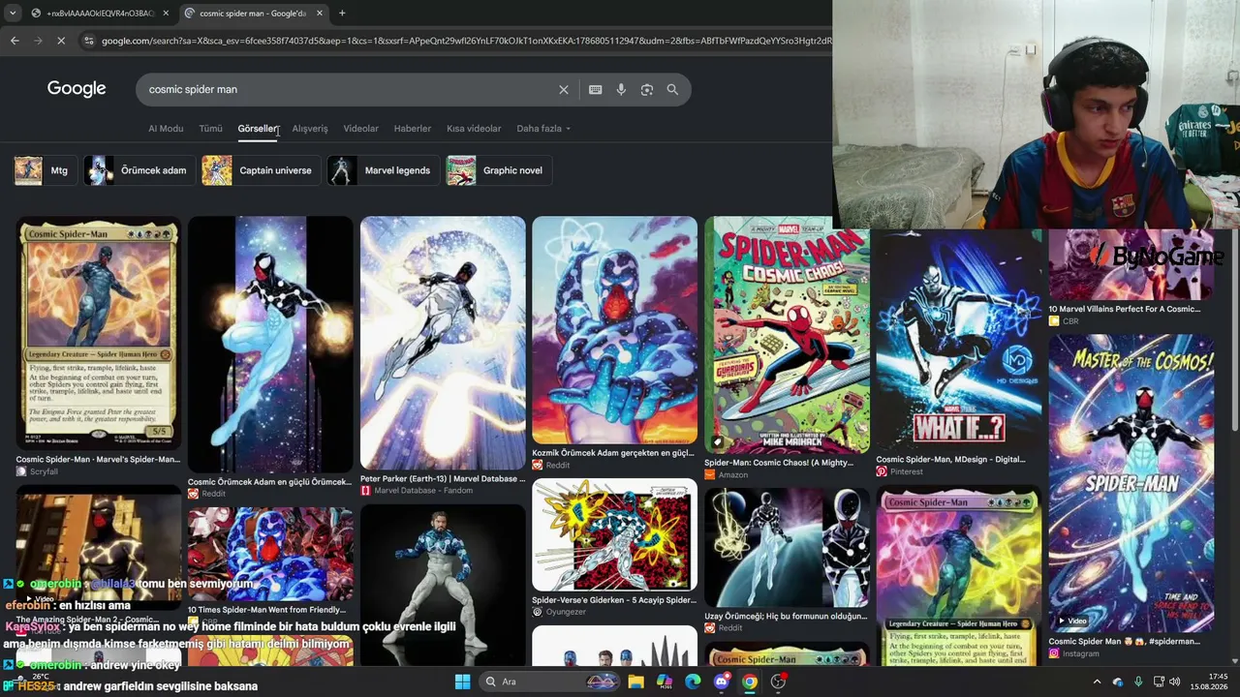
Task: Filter images by Graphic novel chip
Action: 498,170
